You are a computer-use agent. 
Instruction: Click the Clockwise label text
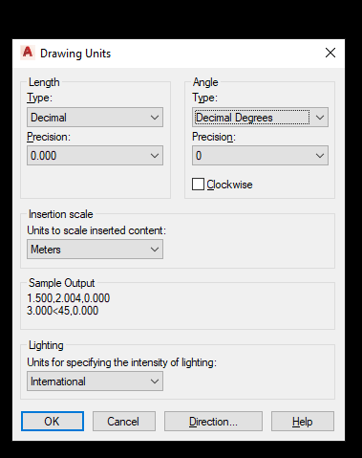tap(229, 185)
